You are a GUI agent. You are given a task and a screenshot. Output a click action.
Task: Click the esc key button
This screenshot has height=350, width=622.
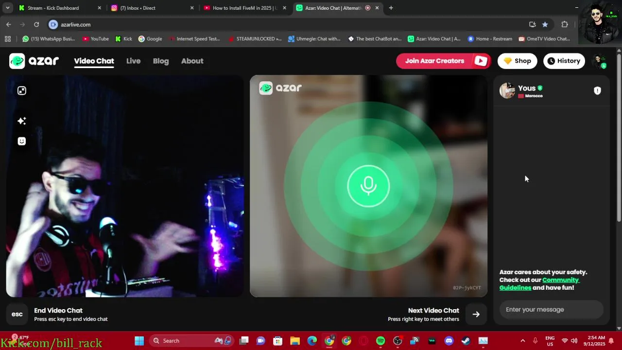[x=17, y=314]
